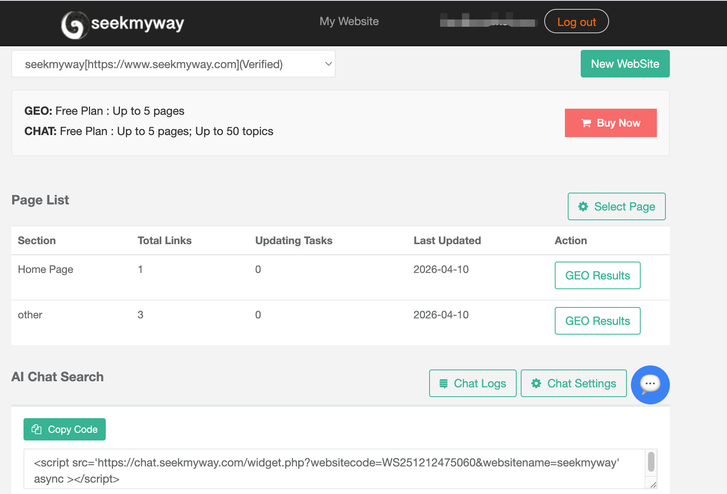Click the seekmyway brand name text

click(x=137, y=24)
